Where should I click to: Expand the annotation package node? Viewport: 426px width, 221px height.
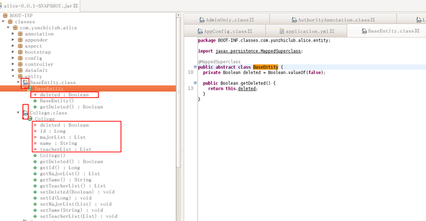13,34
